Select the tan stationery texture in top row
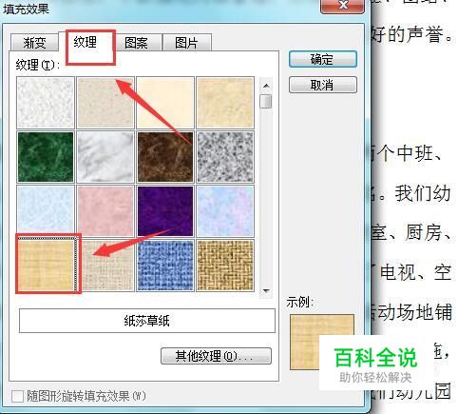Screen dimensions: 458x414 [x=225, y=103]
